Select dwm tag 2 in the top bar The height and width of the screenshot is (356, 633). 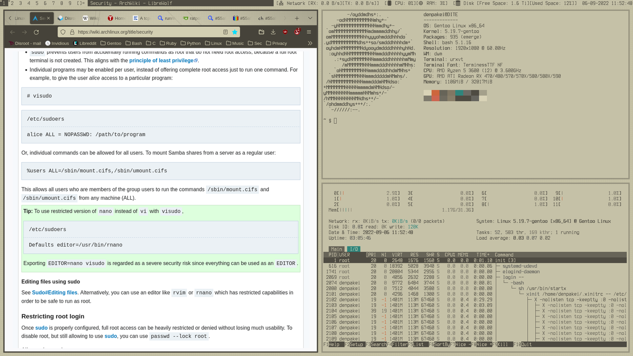click(x=12, y=3)
